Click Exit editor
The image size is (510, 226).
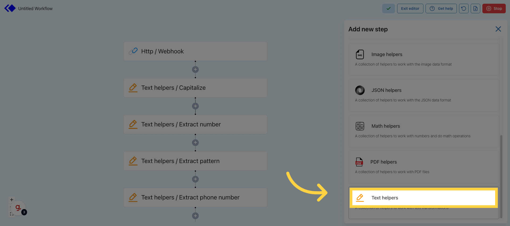(410, 8)
